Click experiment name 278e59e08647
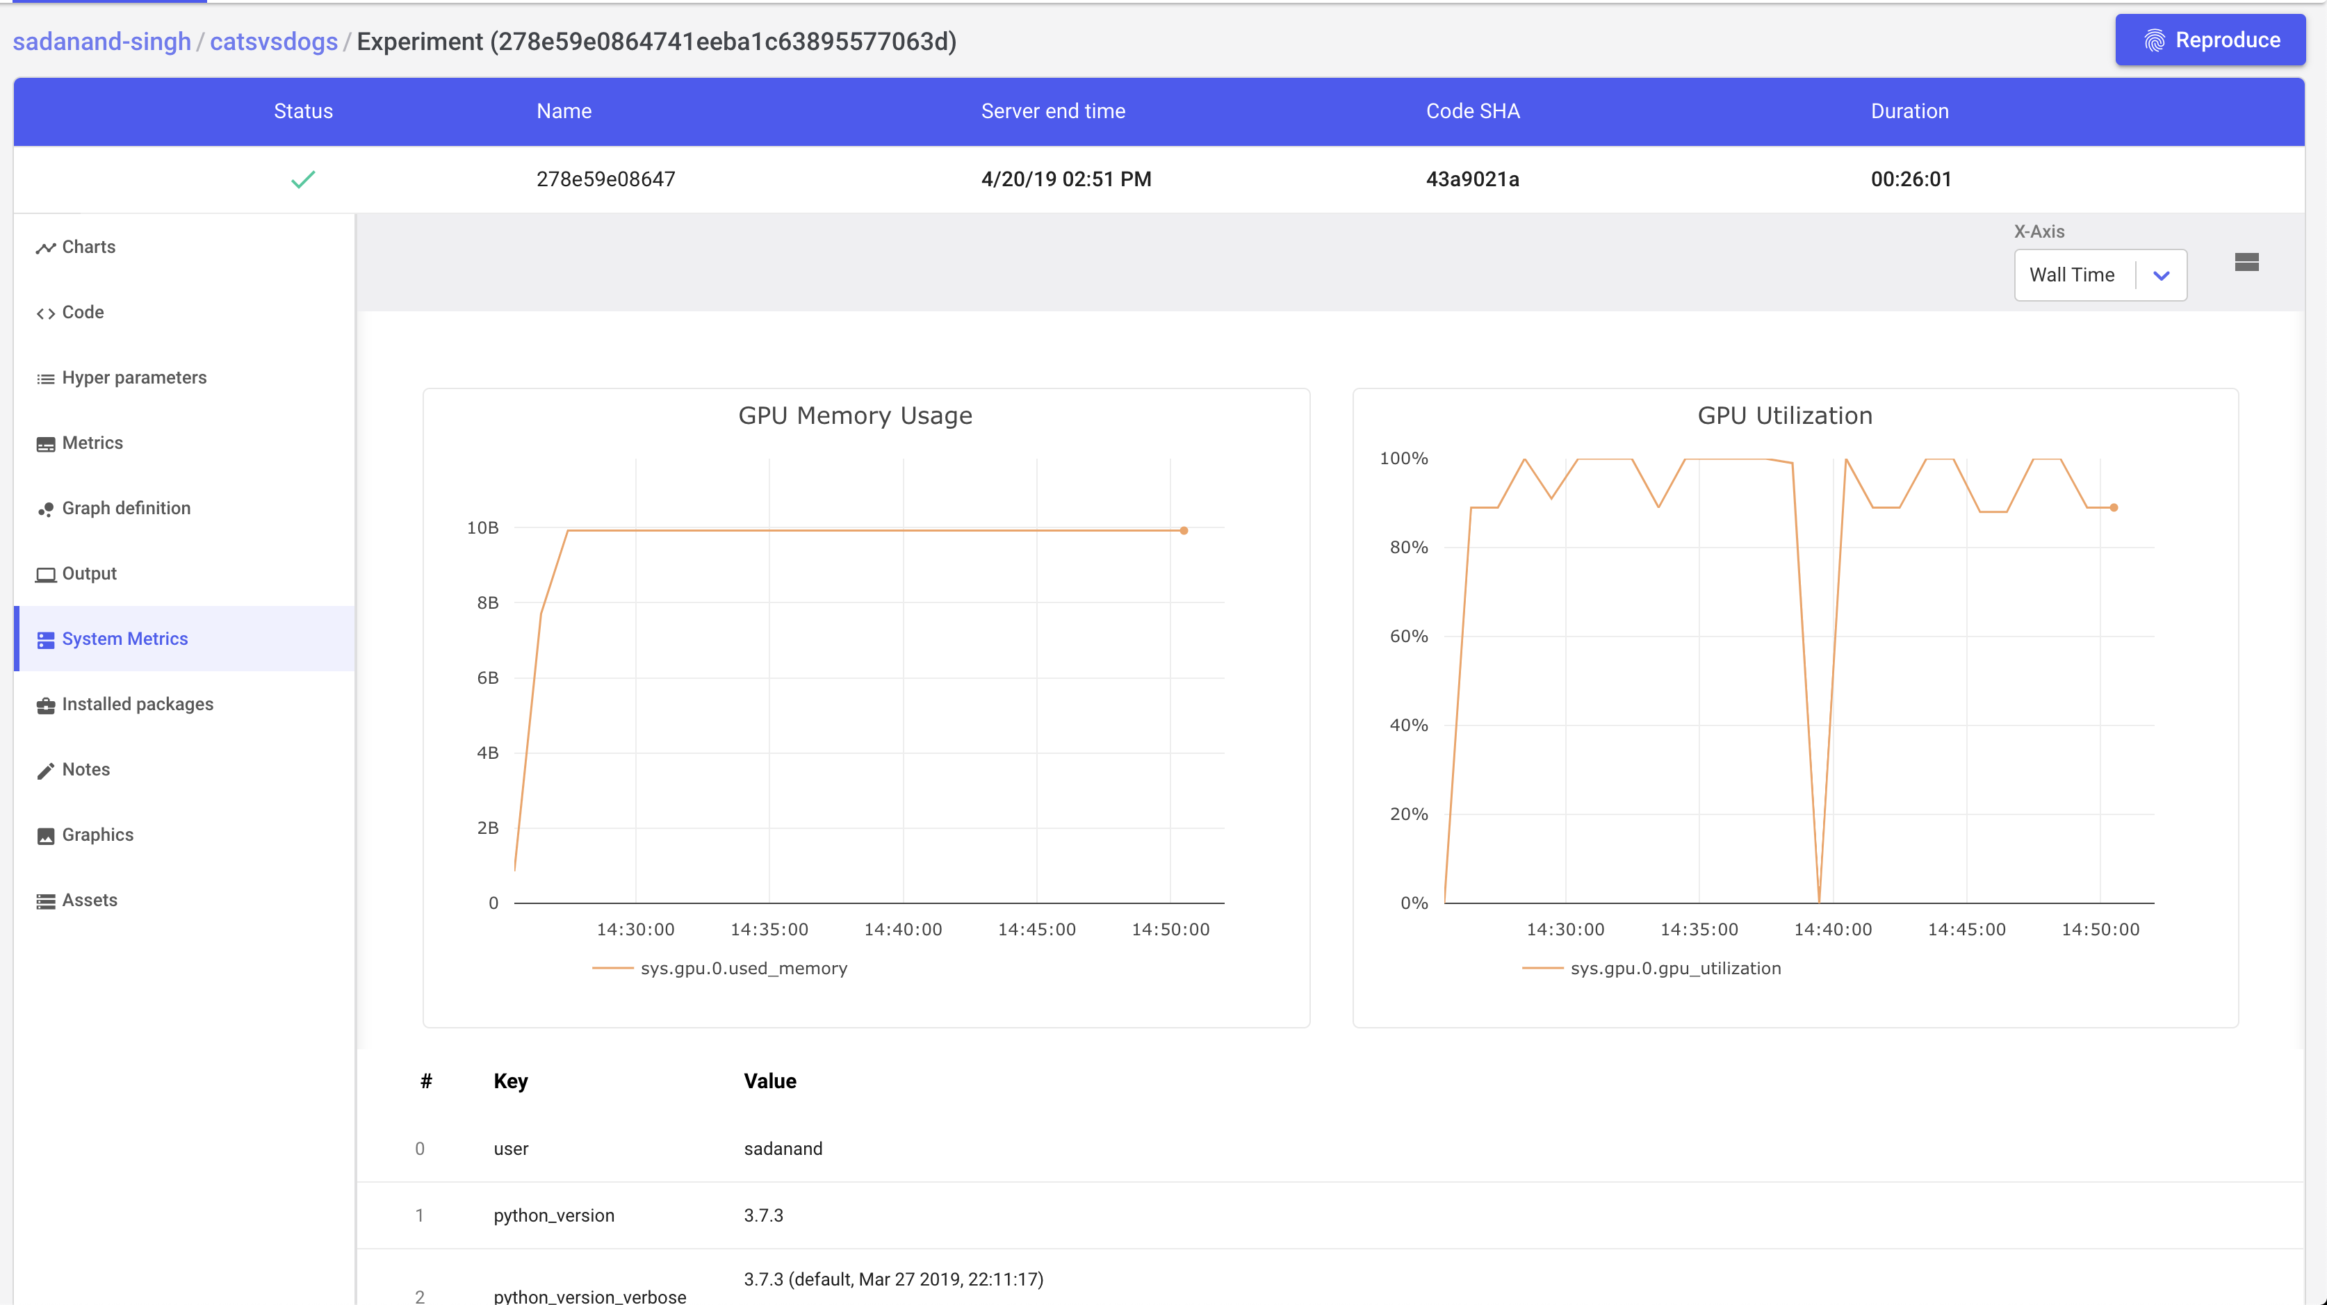Image resolution: width=2327 pixels, height=1305 pixels. (606, 179)
